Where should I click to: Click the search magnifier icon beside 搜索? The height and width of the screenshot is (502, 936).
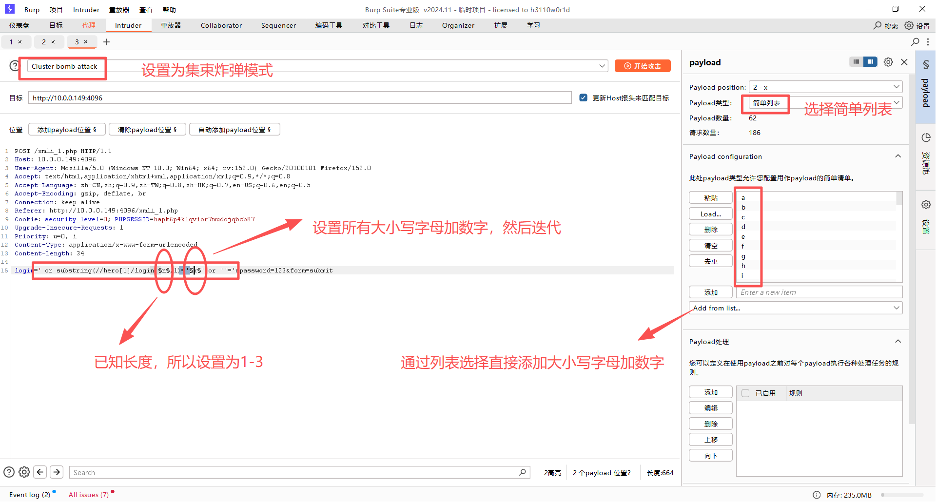click(877, 25)
